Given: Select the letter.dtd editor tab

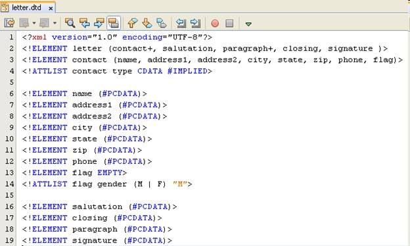Looking at the screenshot, I should tap(28, 7).
